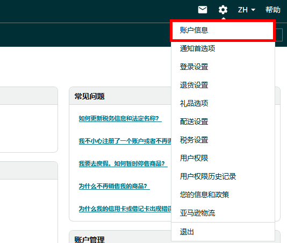Select 退货设置 menu item
The image size is (287, 243).
[223, 85]
